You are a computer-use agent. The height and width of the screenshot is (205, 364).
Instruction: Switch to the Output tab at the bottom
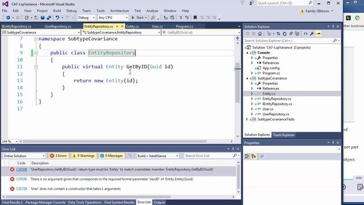(159, 203)
